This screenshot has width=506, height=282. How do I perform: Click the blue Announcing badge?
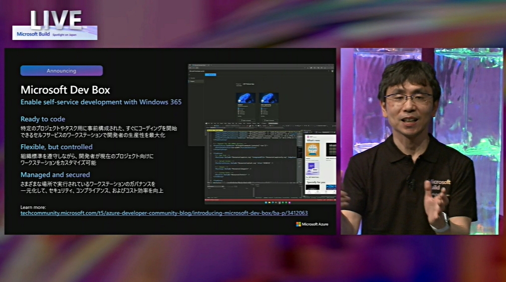[x=62, y=71]
